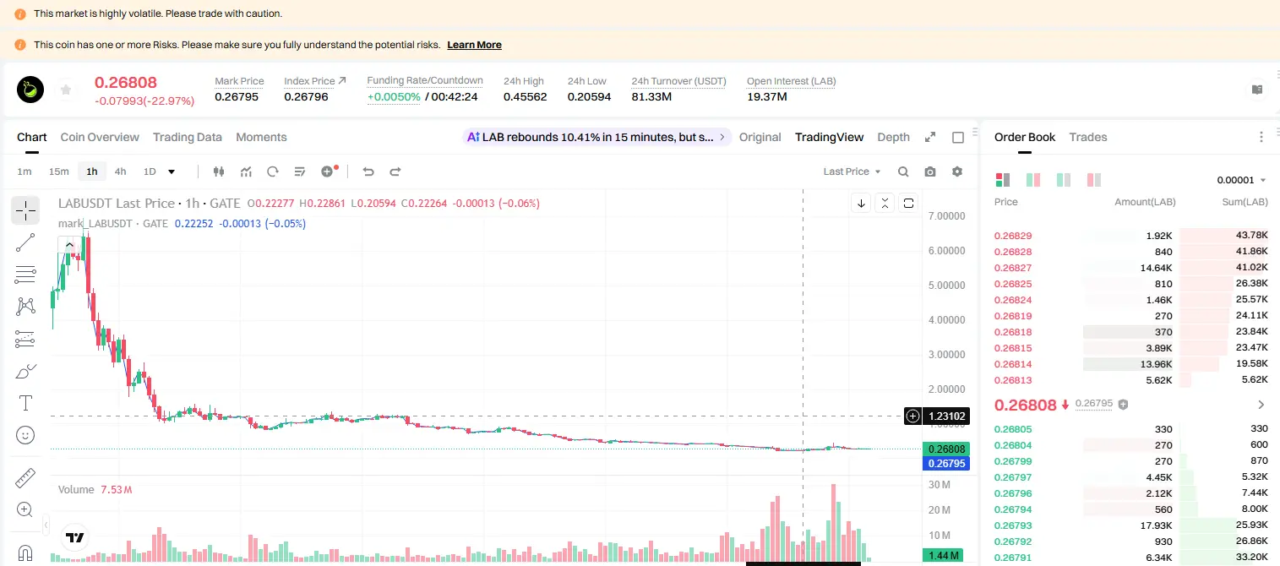The height and width of the screenshot is (566, 1280).
Task: Select the brush drawing tool
Action: coord(25,371)
